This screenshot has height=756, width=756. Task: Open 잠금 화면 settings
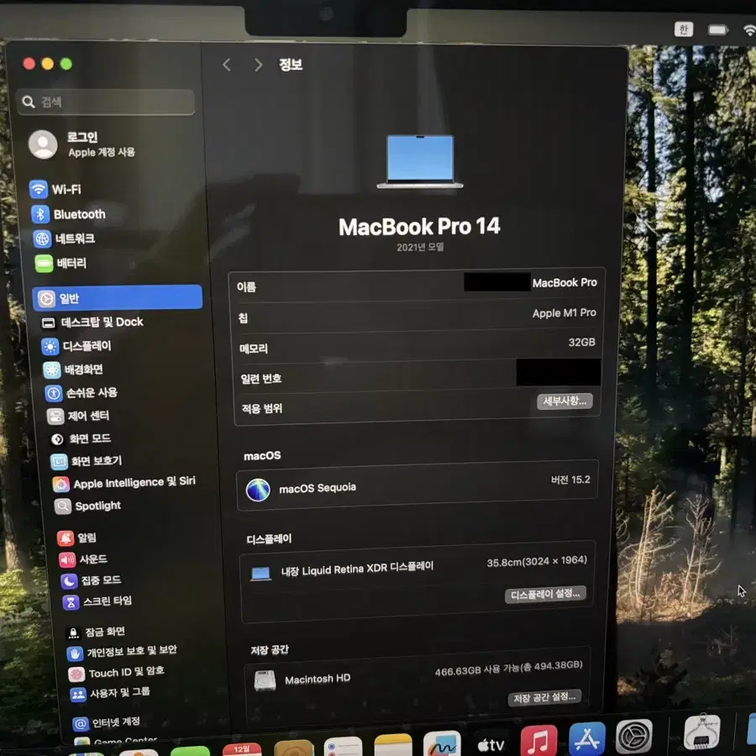pyautogui.click(x=97, y=632)
